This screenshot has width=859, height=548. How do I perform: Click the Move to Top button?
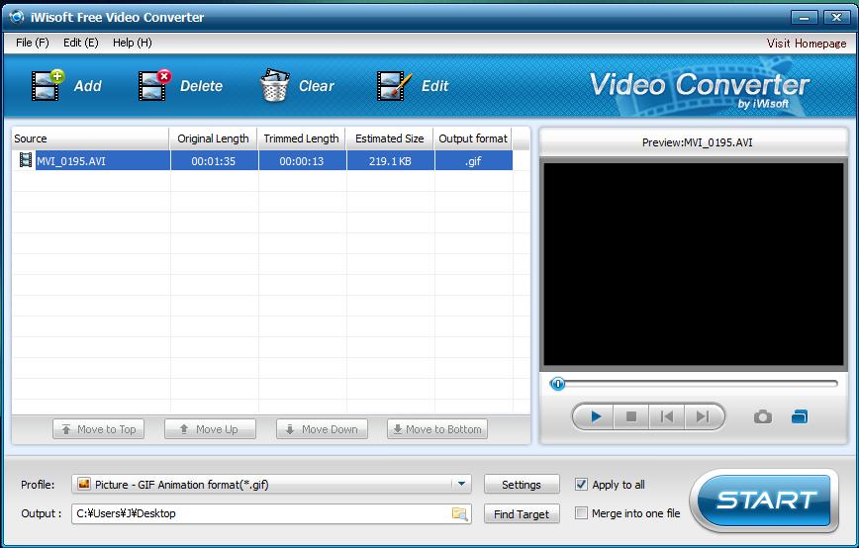click(x=99, y=429)
